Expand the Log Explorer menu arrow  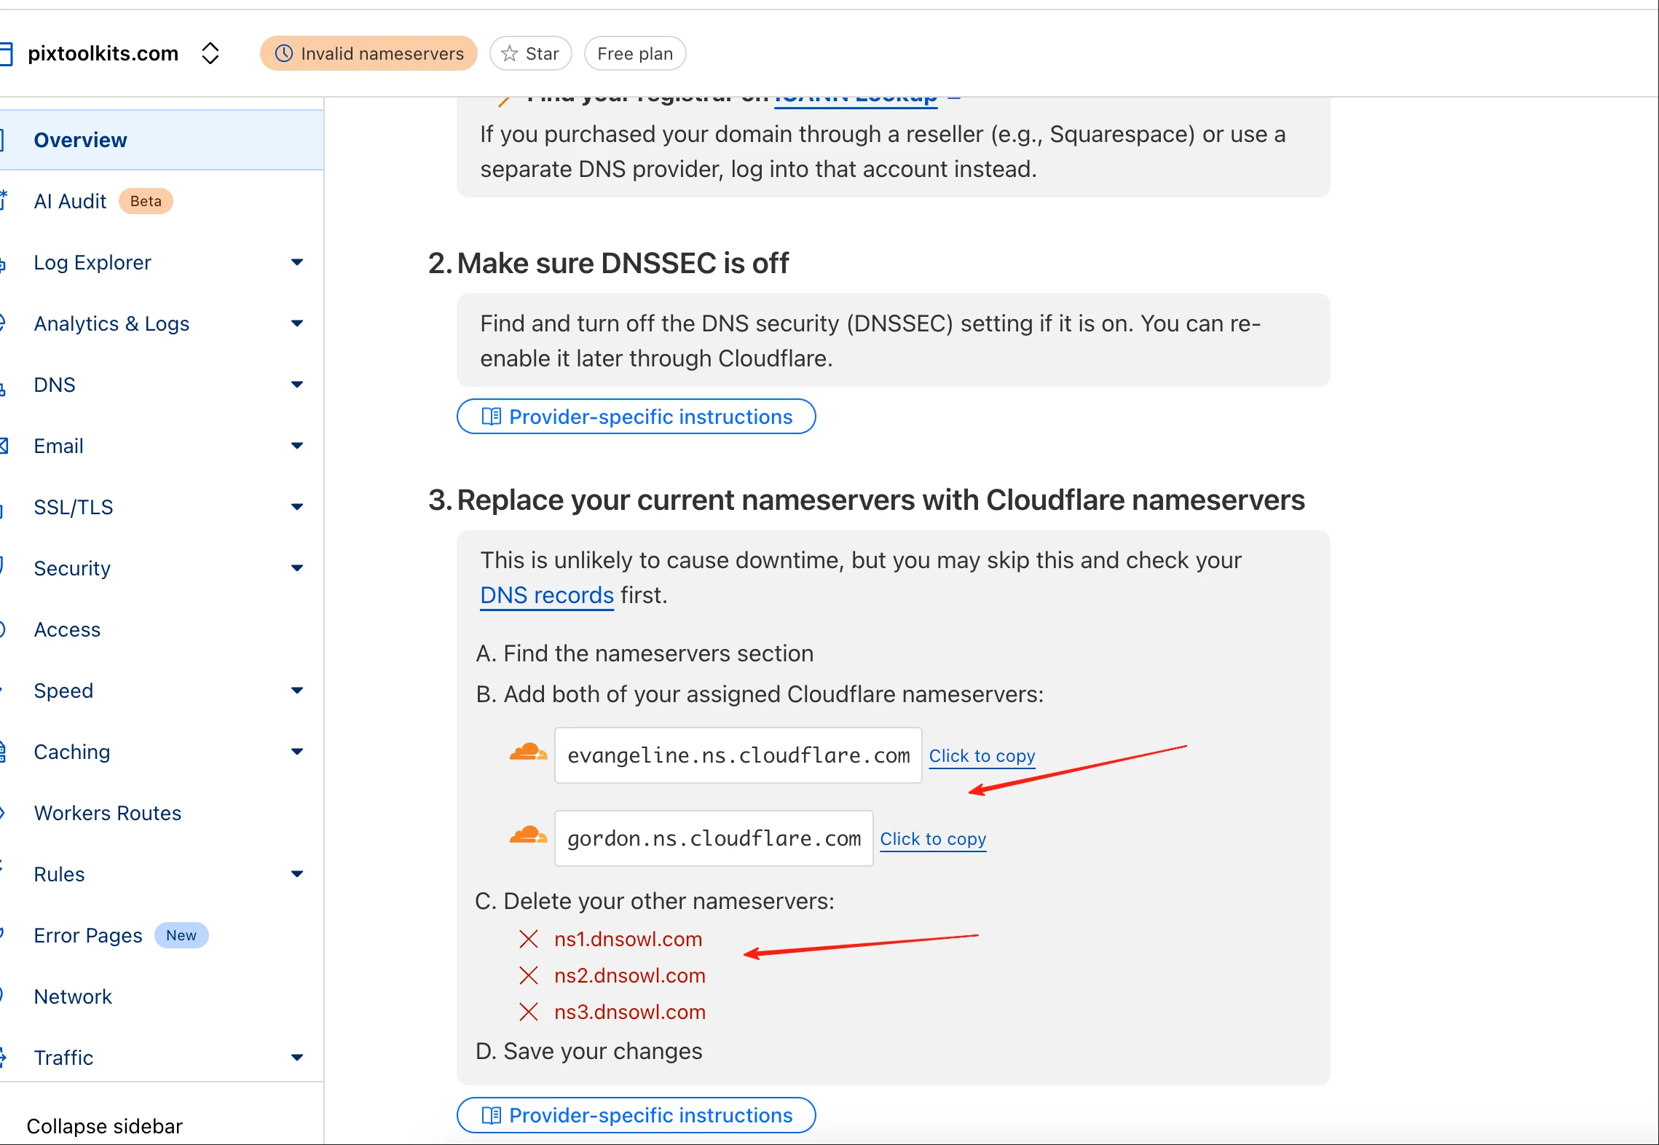(296, 262)
